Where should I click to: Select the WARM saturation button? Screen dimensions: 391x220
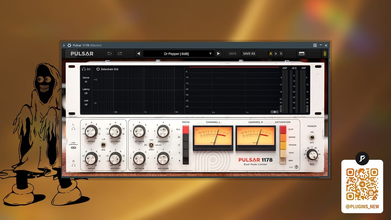[282, 137]
